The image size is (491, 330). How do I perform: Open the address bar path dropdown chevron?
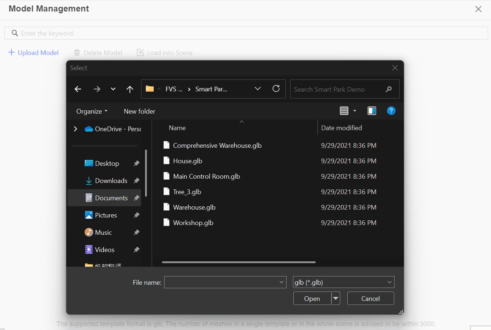click(x=258, y=88)
